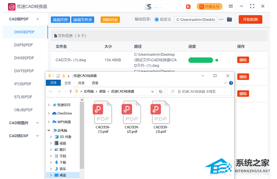
Task: Select DWT转PDF in the sidebar
Action: (24, 71)
